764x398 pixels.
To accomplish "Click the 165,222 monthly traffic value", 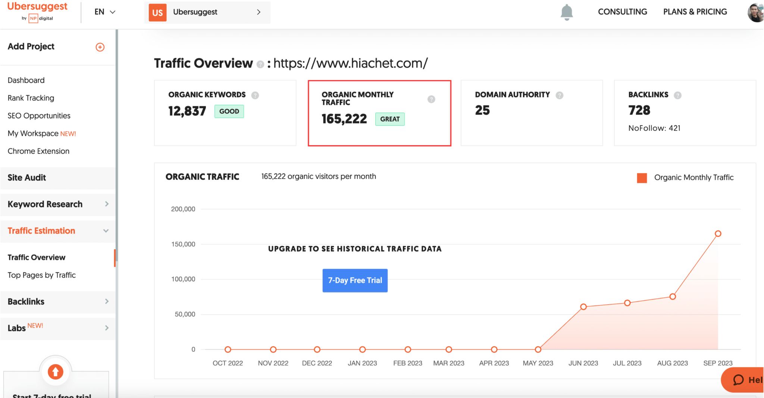I will 344,119.
